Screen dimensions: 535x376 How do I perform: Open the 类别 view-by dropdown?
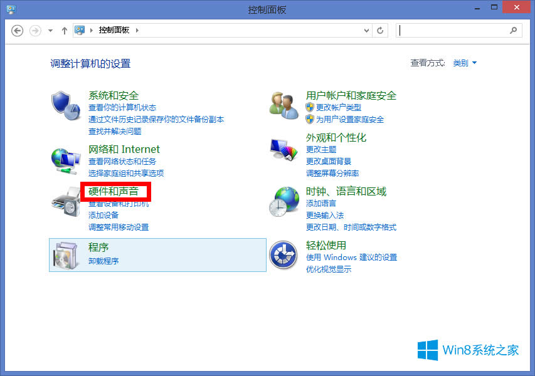click(465, 63)
